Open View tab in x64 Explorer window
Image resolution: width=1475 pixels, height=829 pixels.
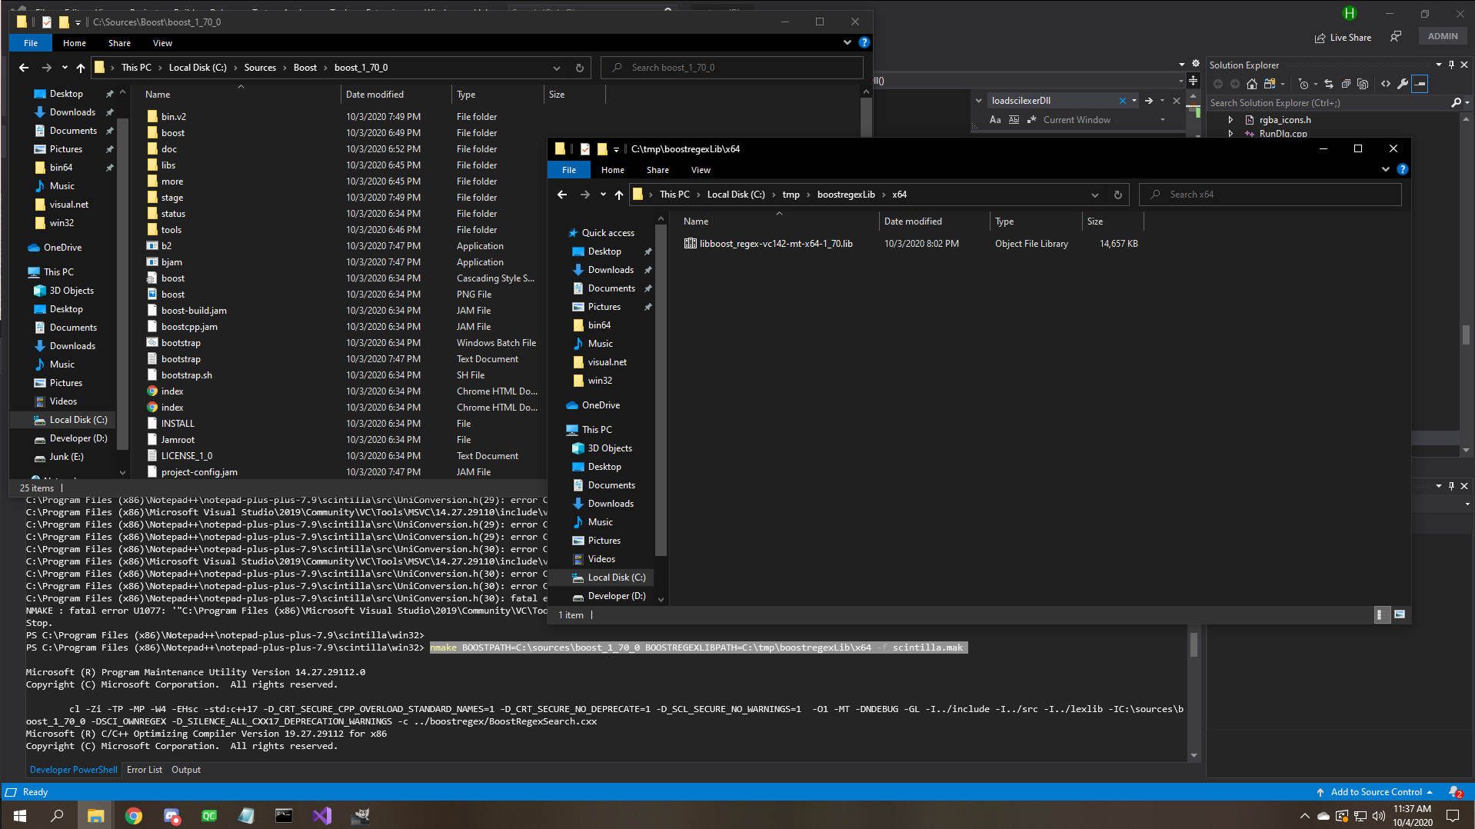701,170
